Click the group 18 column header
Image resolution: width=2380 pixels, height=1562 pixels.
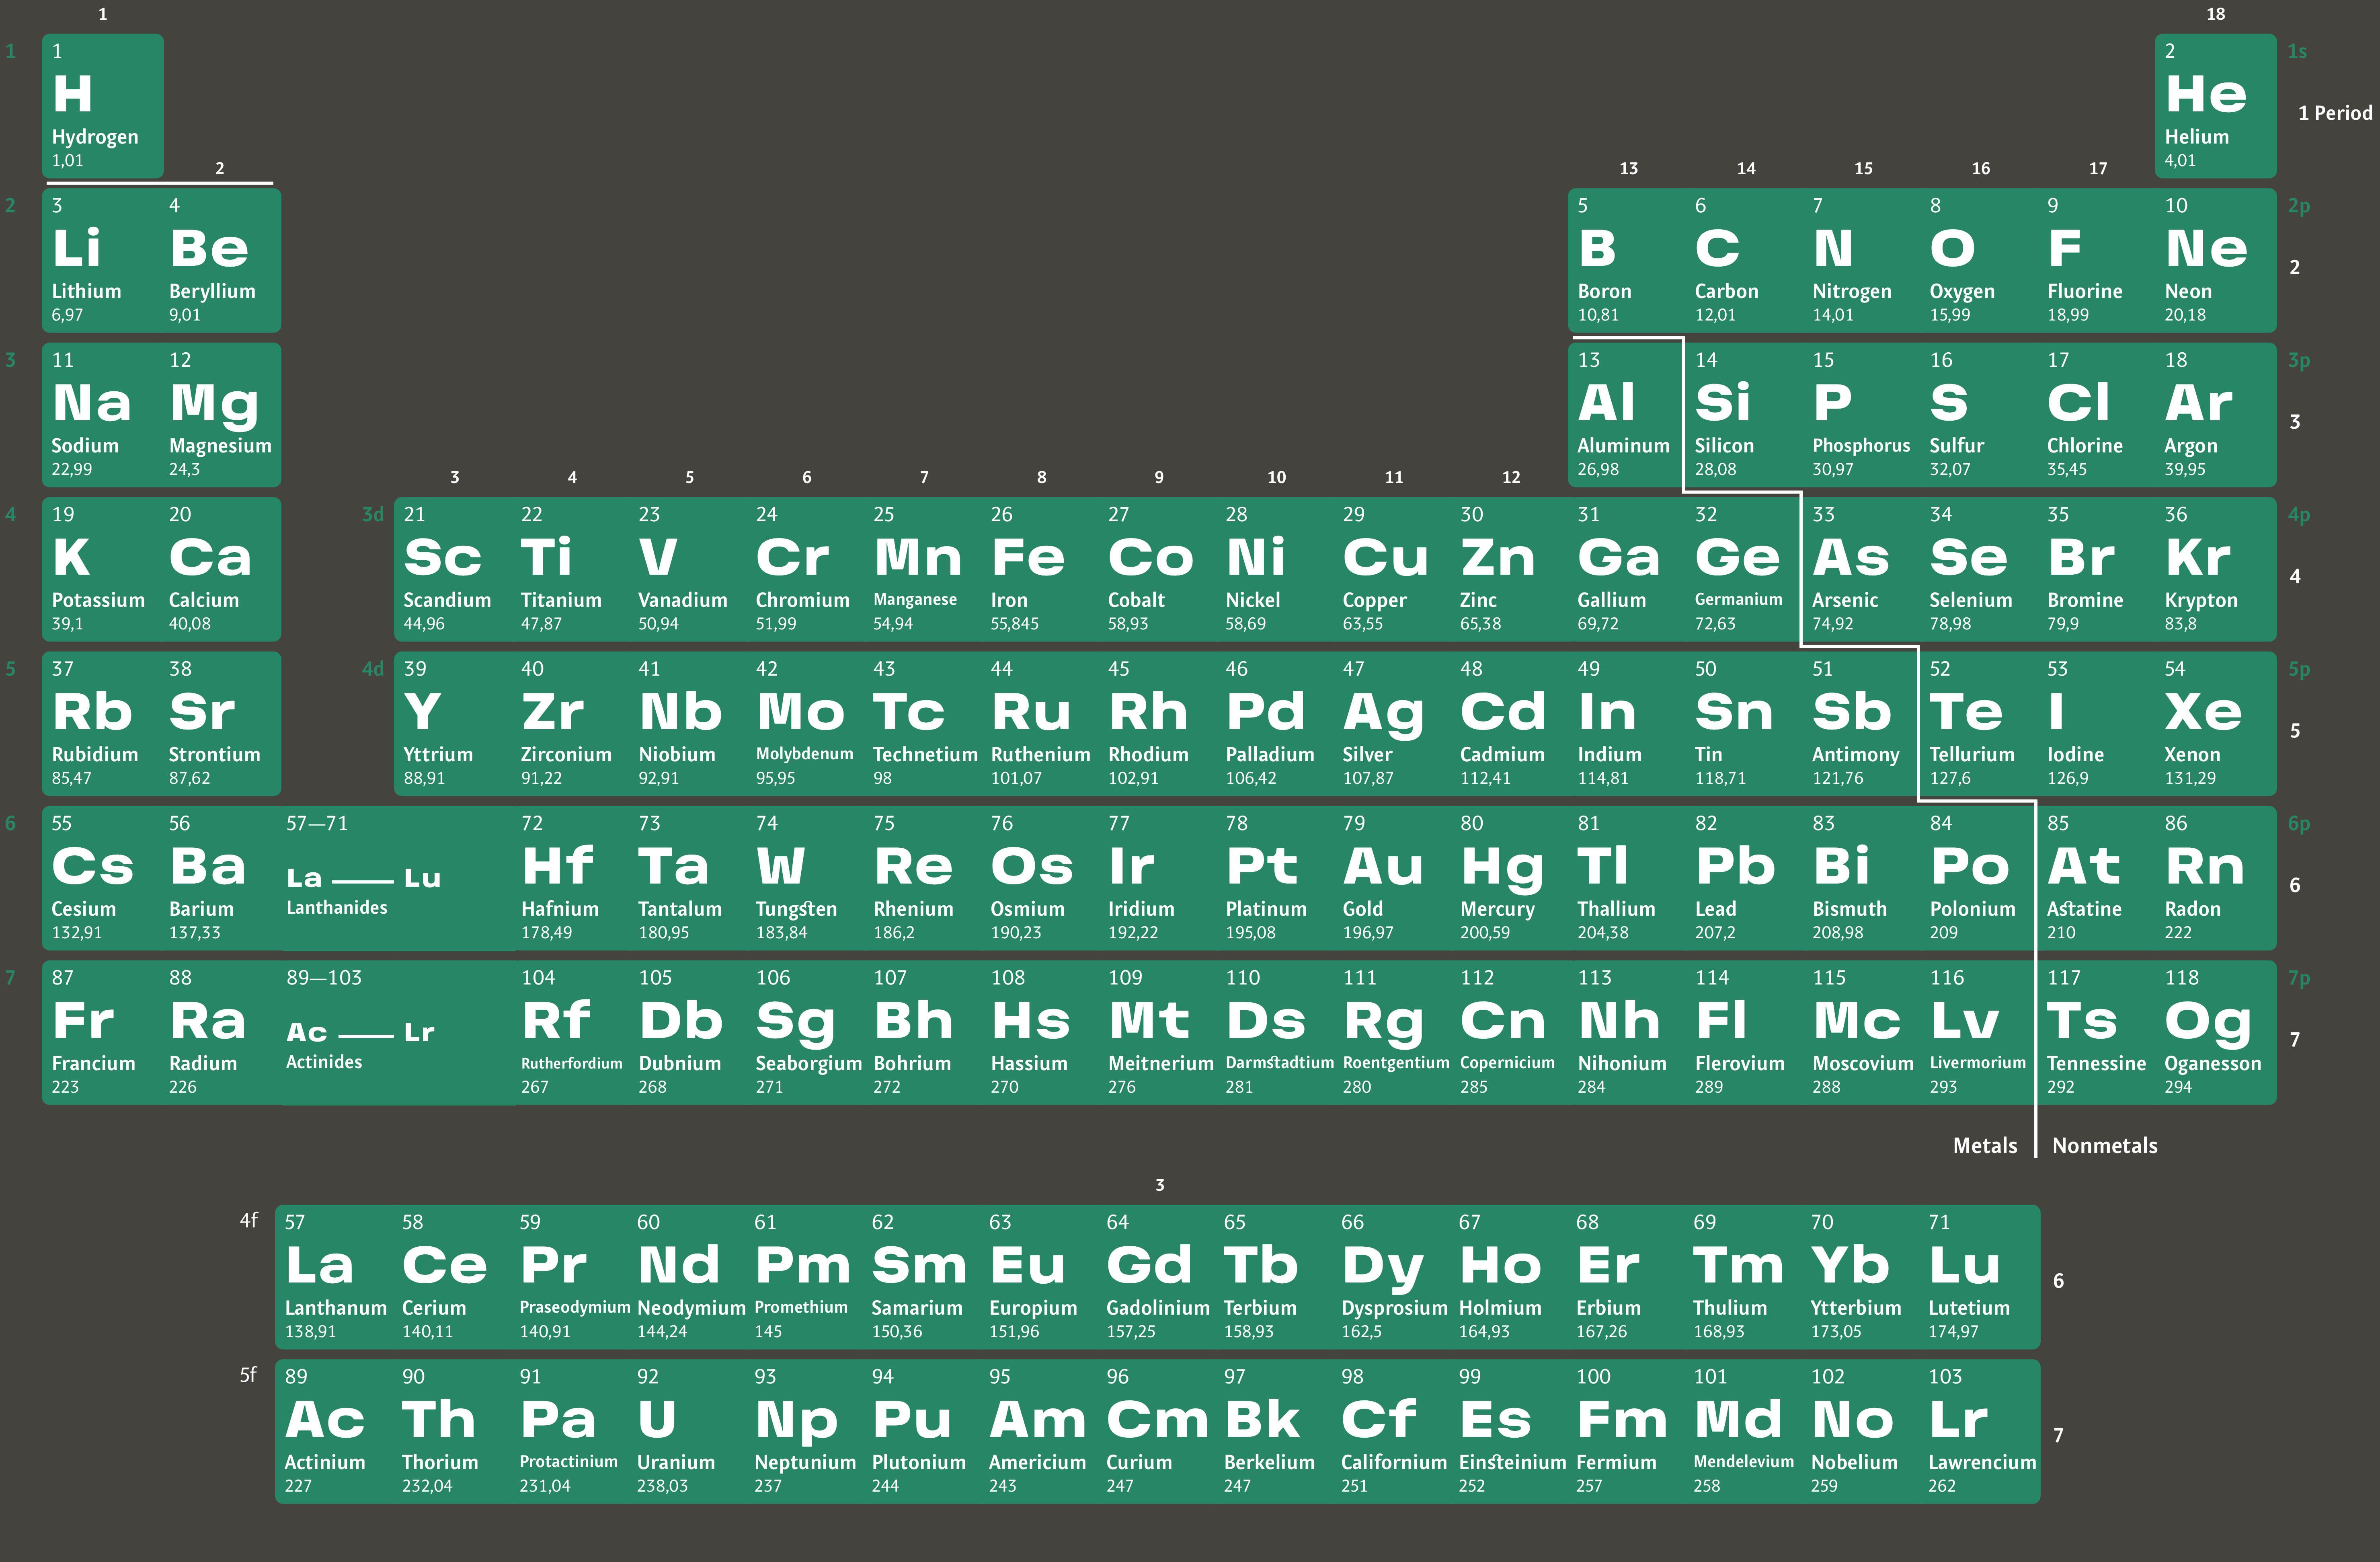coord(2215,14)
